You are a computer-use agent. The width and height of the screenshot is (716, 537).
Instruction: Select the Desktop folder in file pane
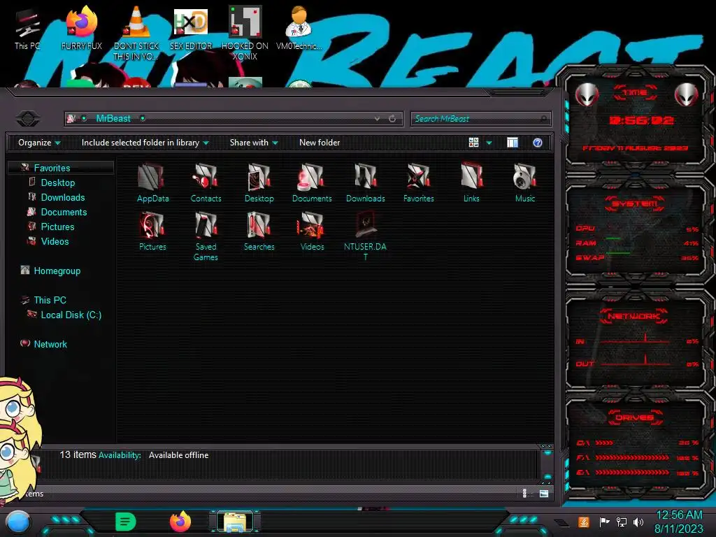(259, 182)
